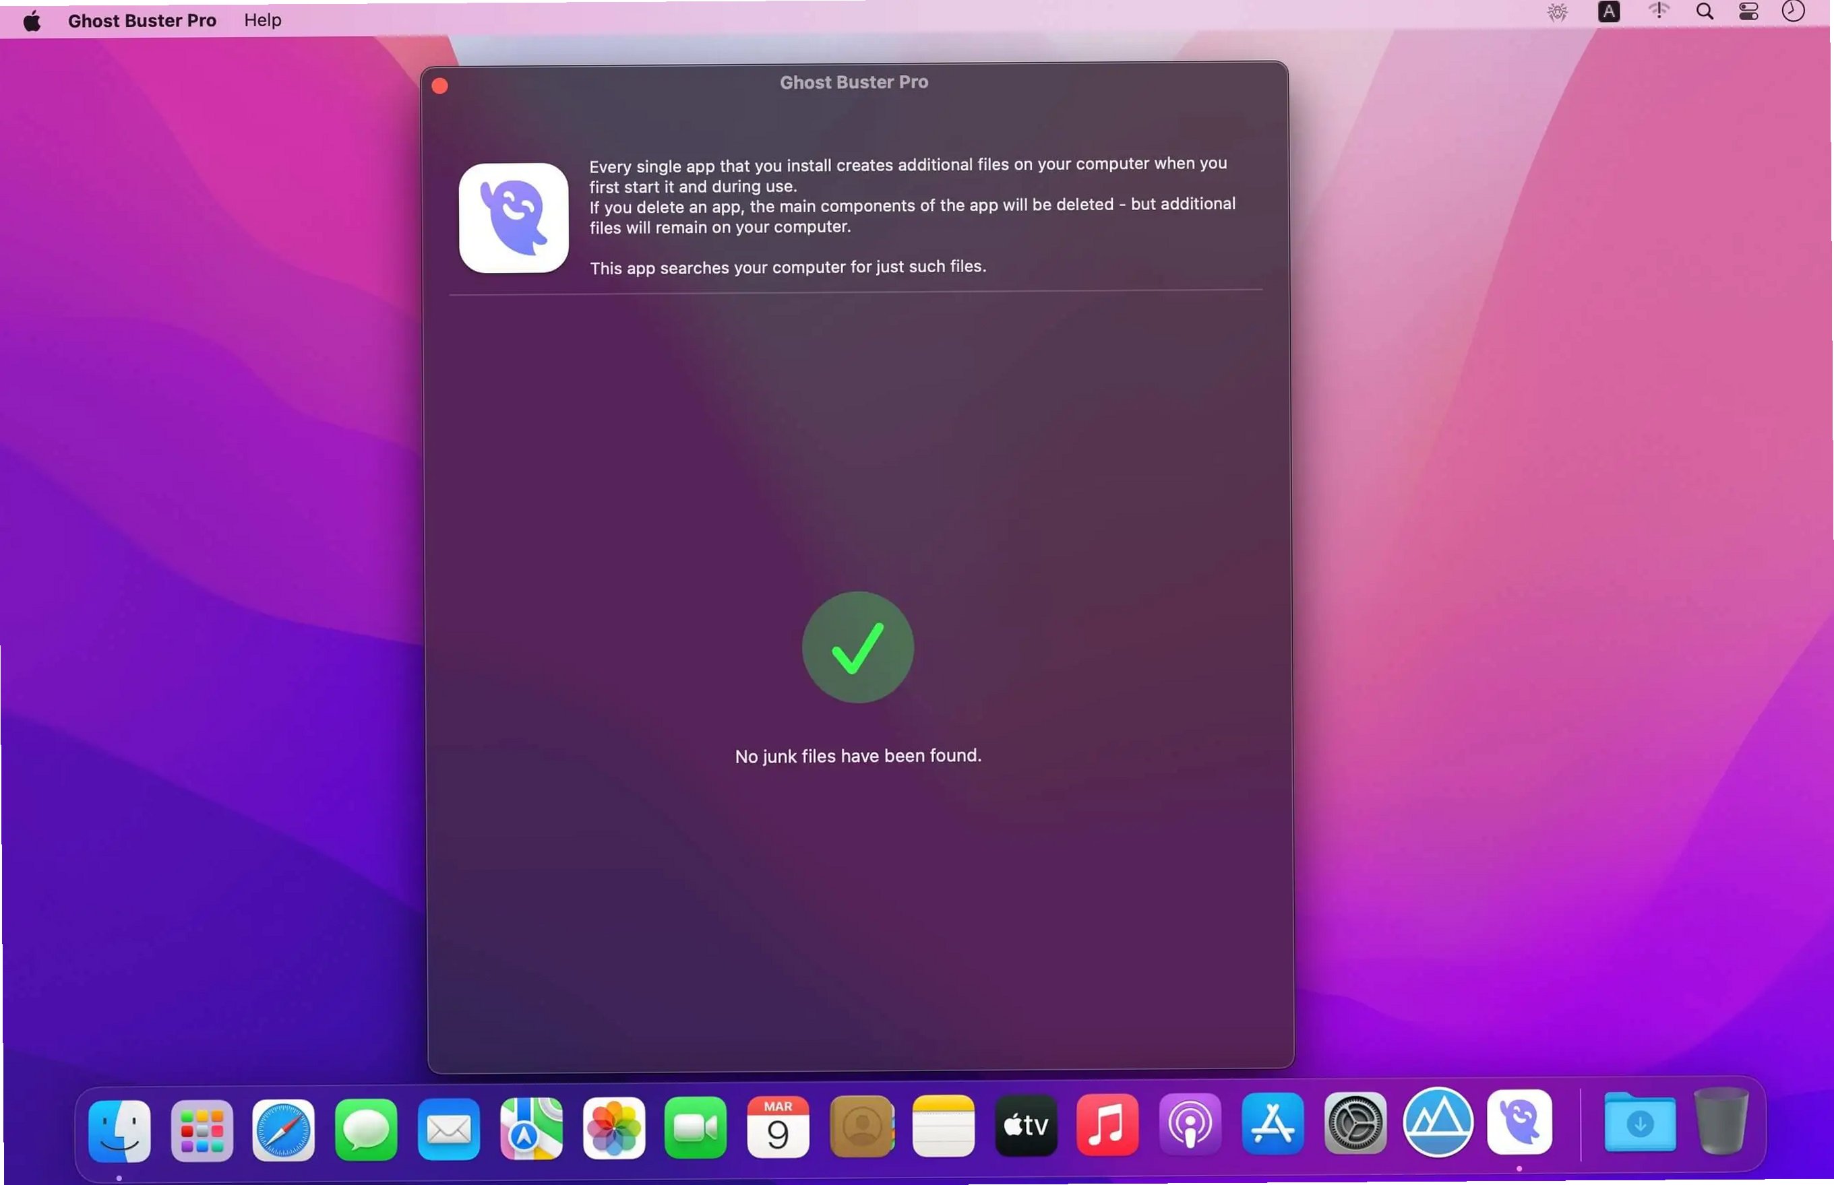Open App Store from the Dock
1834x1185 pixels.
[x=1272, y=1124]
